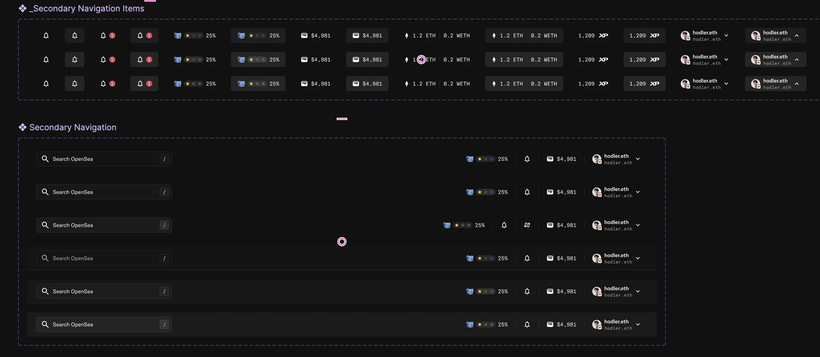Expand the hodler.eth chevron in the last Secondary Navigation row
Image resolution: width=820 pixels, height=357 pixels.
[x=638, y=324]
